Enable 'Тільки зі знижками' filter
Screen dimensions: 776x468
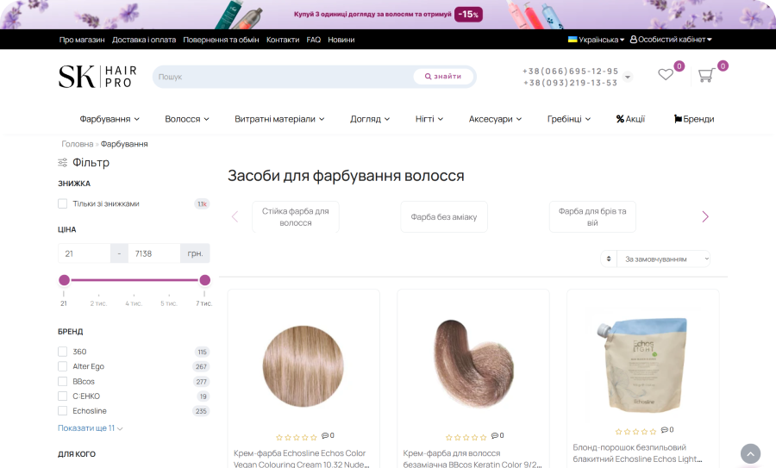pyautogui.click(x=62, y=203)
